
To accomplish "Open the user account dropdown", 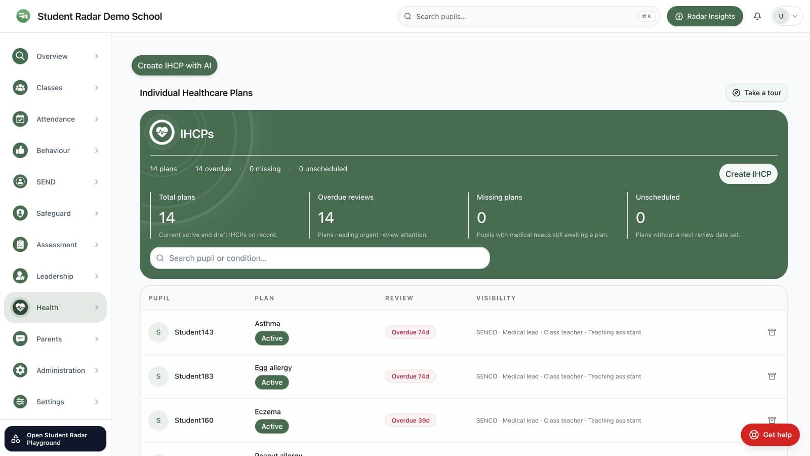I will click(787, 16).
